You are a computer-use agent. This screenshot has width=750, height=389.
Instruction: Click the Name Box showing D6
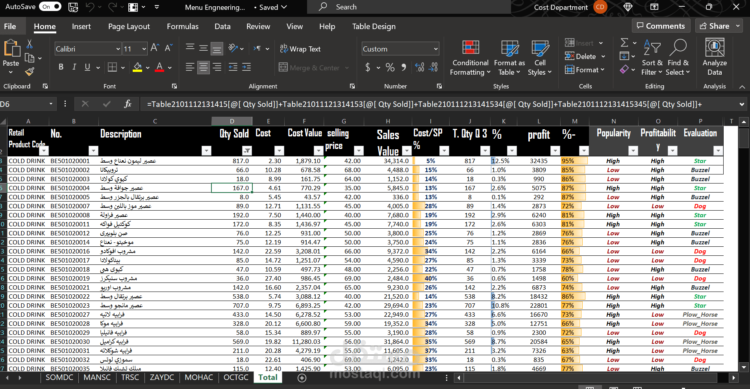[x=24, y=104]
